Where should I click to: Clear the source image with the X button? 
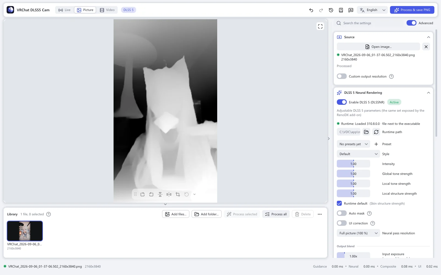coord(426,47)
